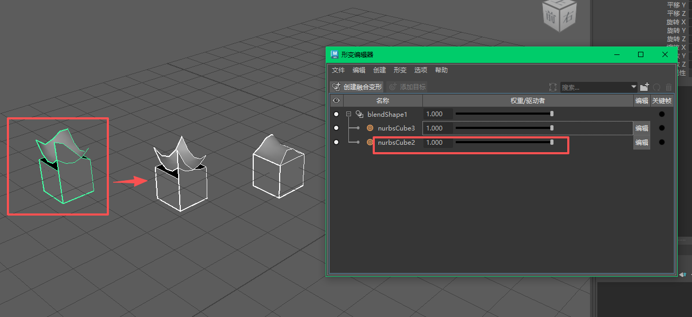Click the greyed-out circular arrow icon in the Shape Editor toolbar
The image size is (692, 317).
pyautogui.click(x=657, y=87)
